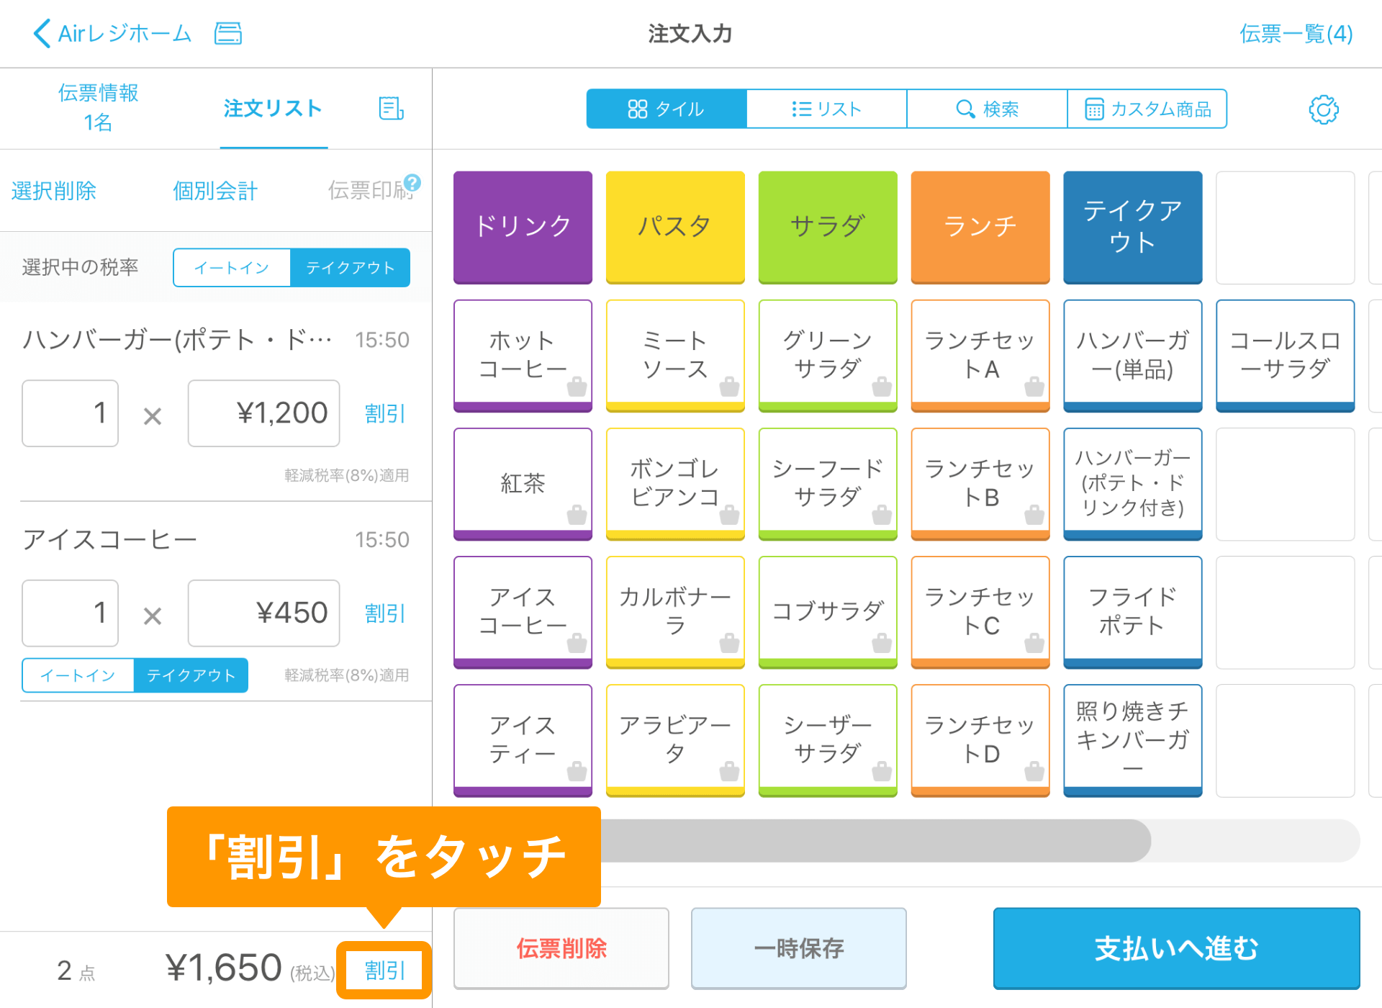Add アイスコーヒー tile to order
The width and height of the screenshot is (1382, 1008).
point(523,612)
